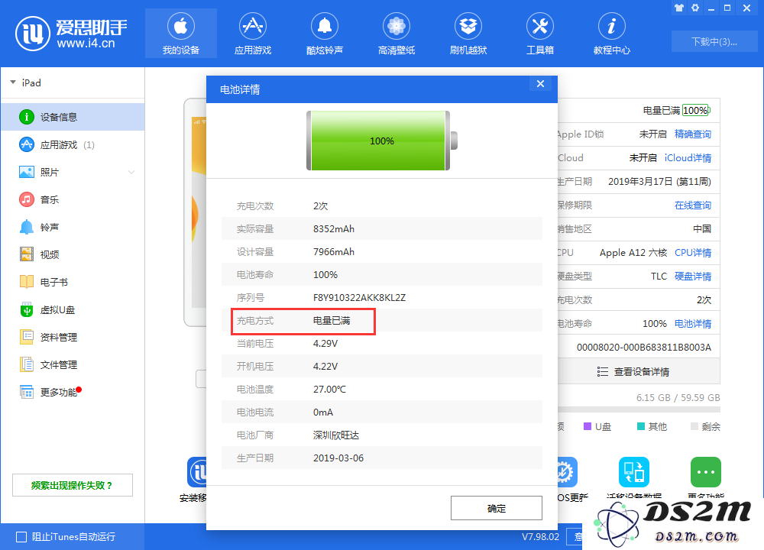The width and height of the screenshot is (764, 550).
Task: Click the skin shirt icon in title bar
Action: click(679, 8)
